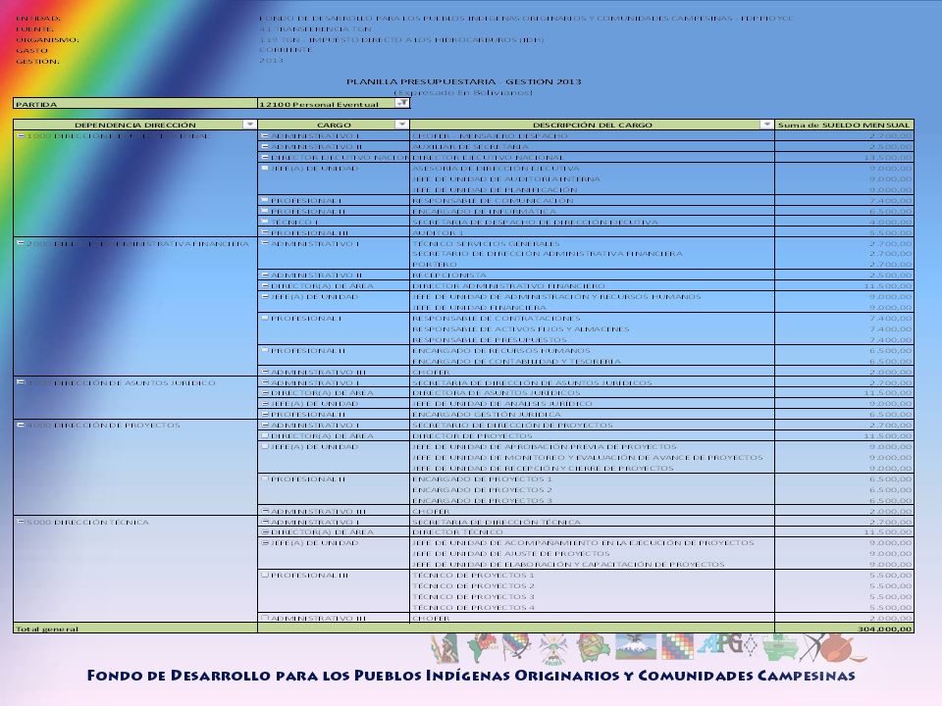Image resolution: width=942 pixels, height=706 pixels.
Task: Collapse ADMINISTRATIVO II row for Auxiliar de Secretaria
Action: [265, 146]
